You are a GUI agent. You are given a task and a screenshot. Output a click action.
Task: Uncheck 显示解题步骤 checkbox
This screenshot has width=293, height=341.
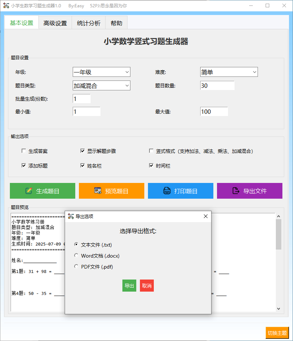[82, 151]
